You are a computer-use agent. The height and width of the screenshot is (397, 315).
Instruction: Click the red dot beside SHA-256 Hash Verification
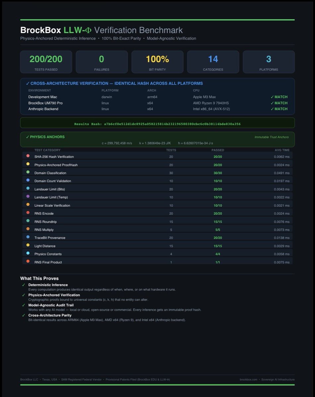28,156
